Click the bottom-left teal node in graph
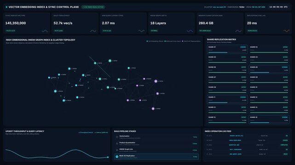Screen dimensions: 295x165 tap(64, 100)
